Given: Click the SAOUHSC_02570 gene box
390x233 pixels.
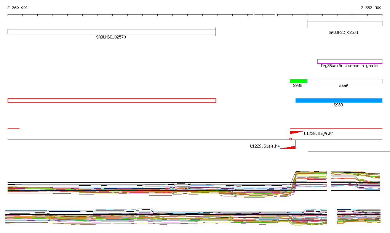Looking at the screenshot, I should pos(112,32).
